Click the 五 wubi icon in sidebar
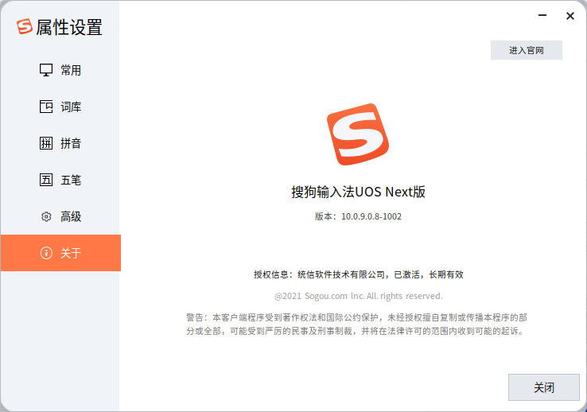587x412 pixels. point(46,180)
